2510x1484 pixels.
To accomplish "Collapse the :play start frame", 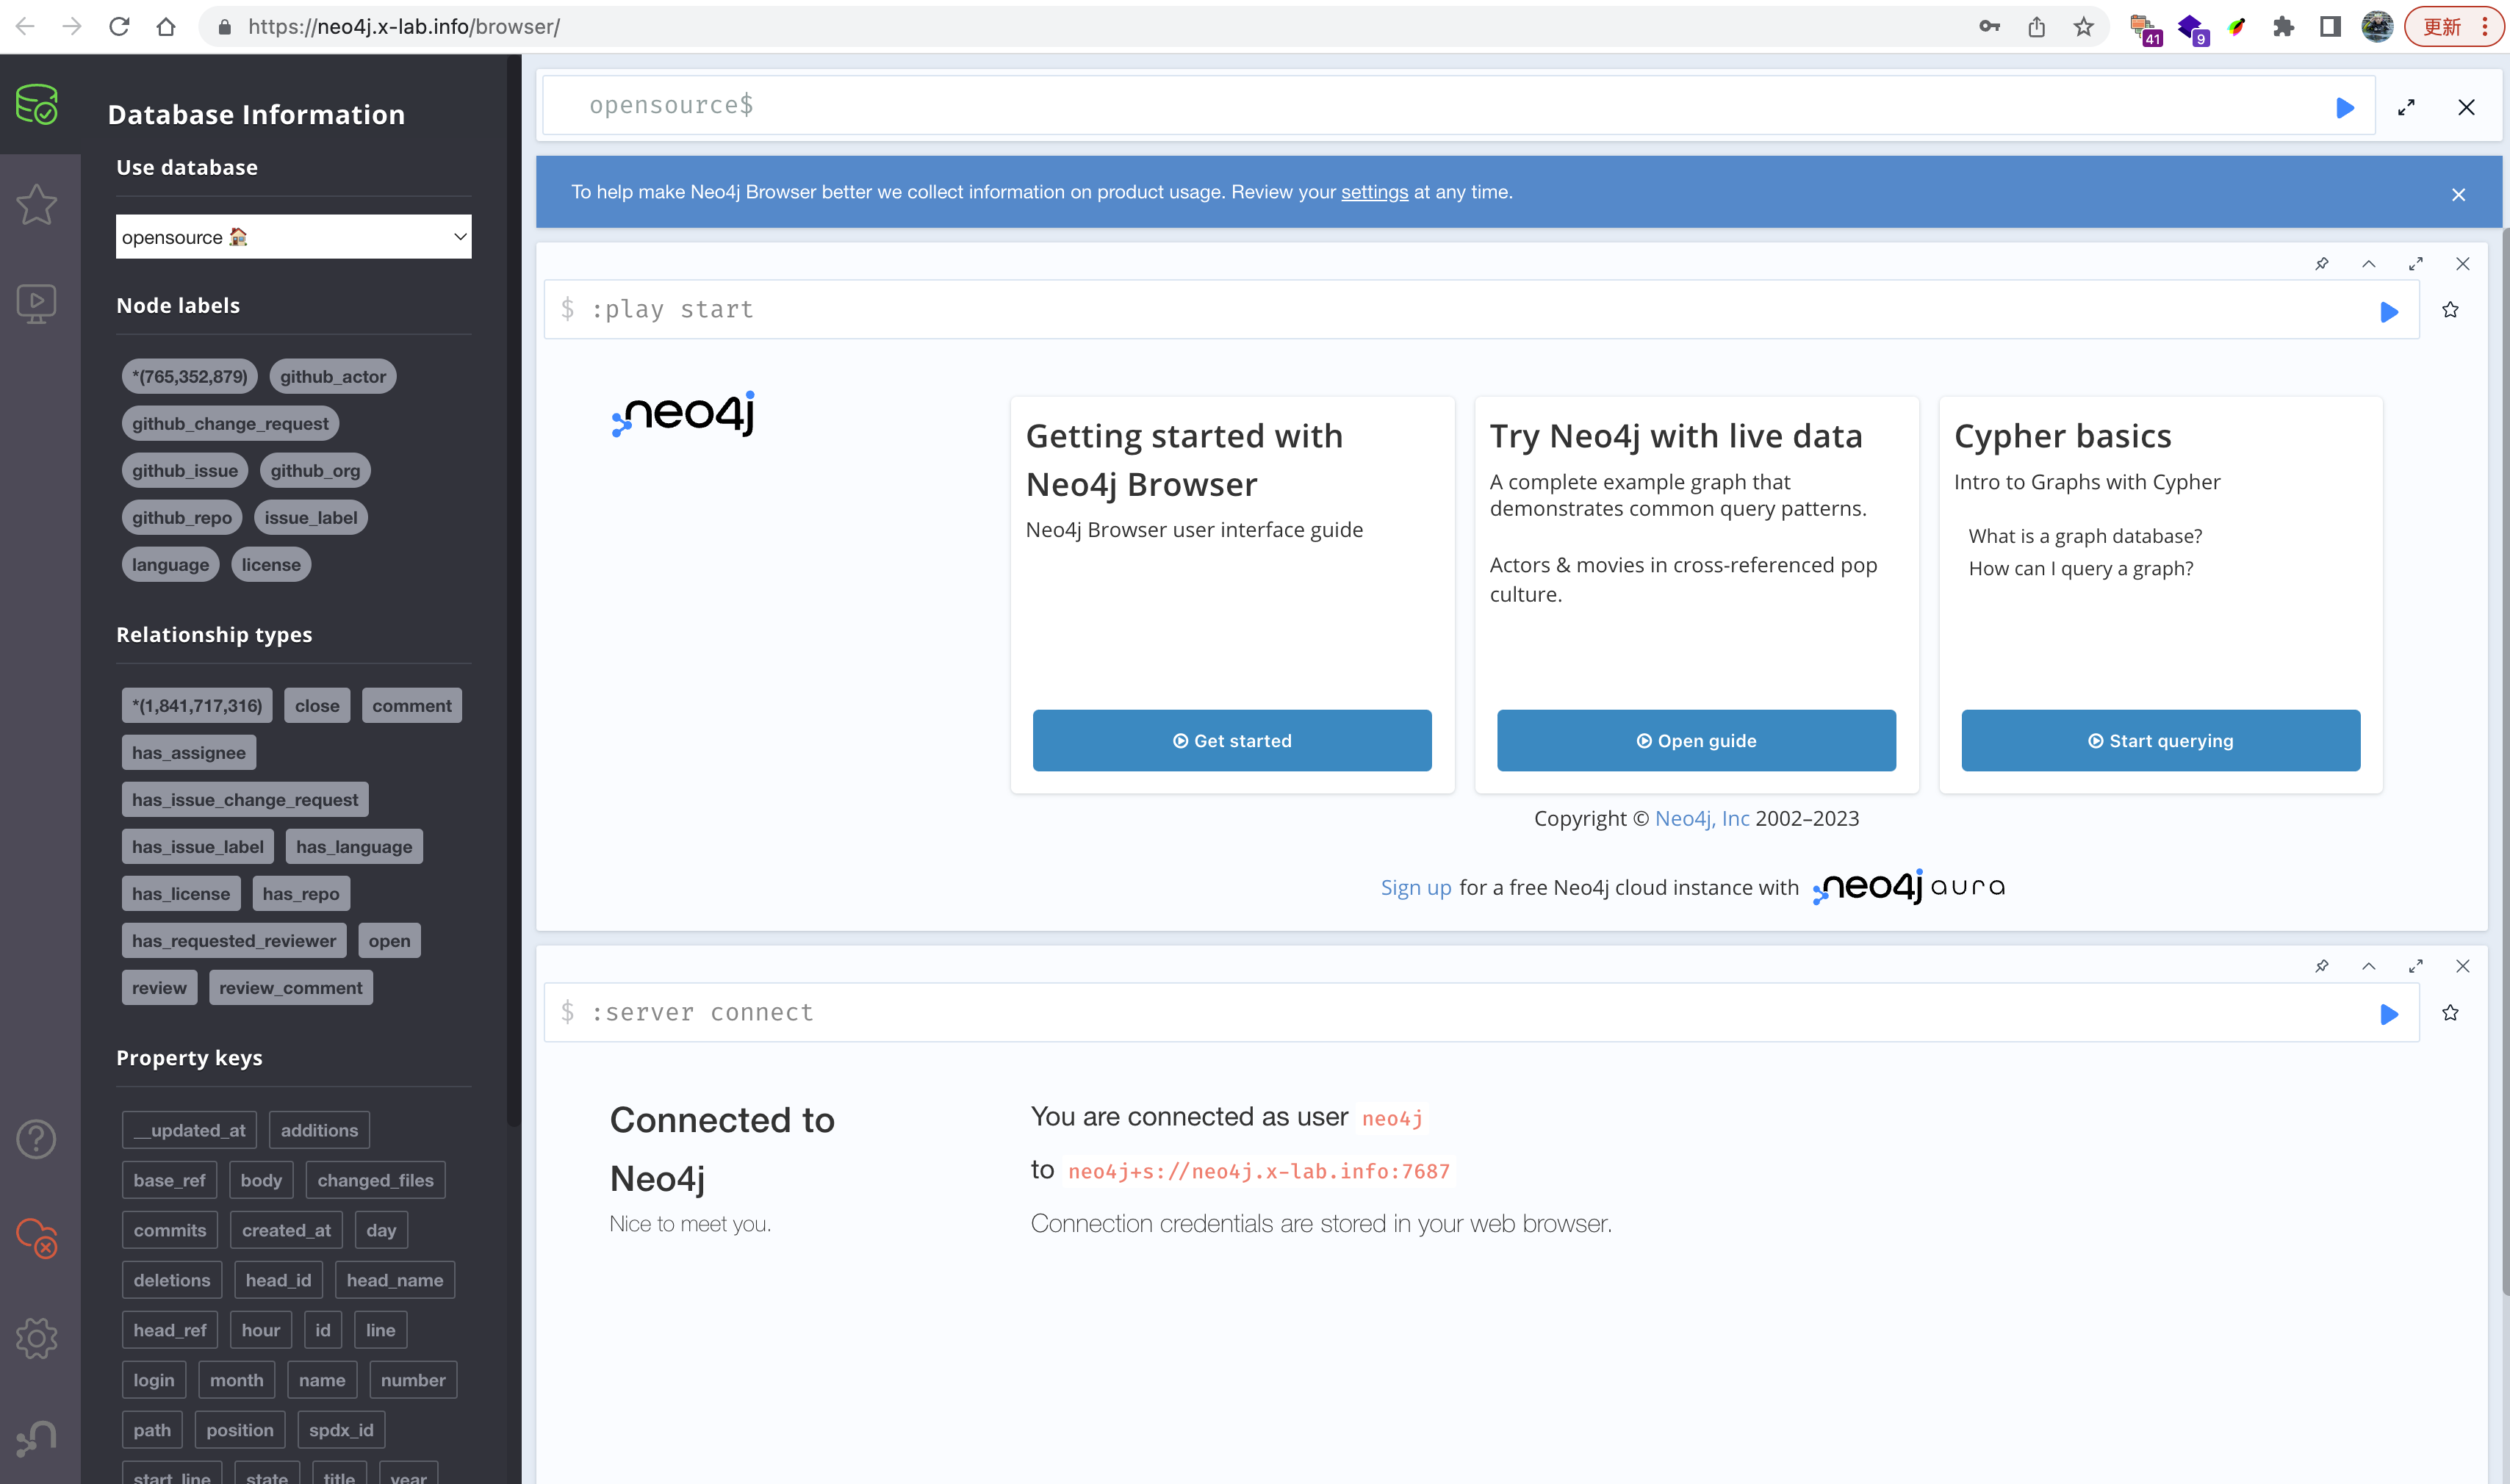I will click(x=2369, y=264).
